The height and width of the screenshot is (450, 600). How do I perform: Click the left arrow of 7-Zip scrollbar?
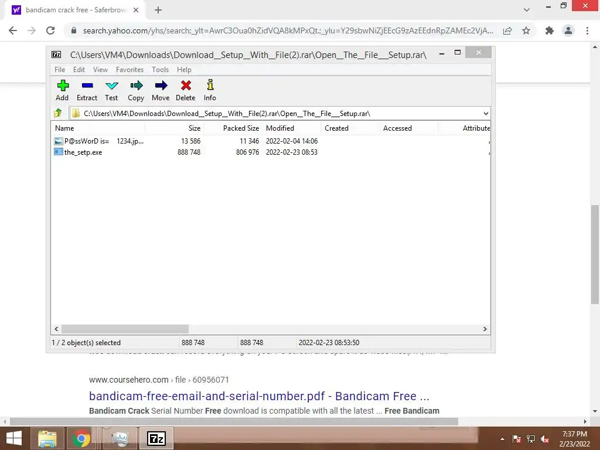coord(56,329)
